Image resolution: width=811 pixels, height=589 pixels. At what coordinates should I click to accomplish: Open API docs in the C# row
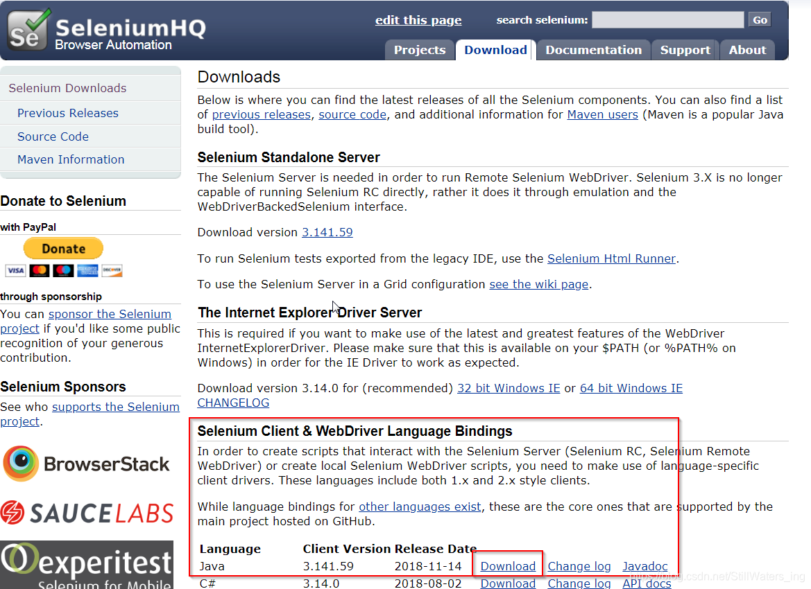tap(647, 583)
